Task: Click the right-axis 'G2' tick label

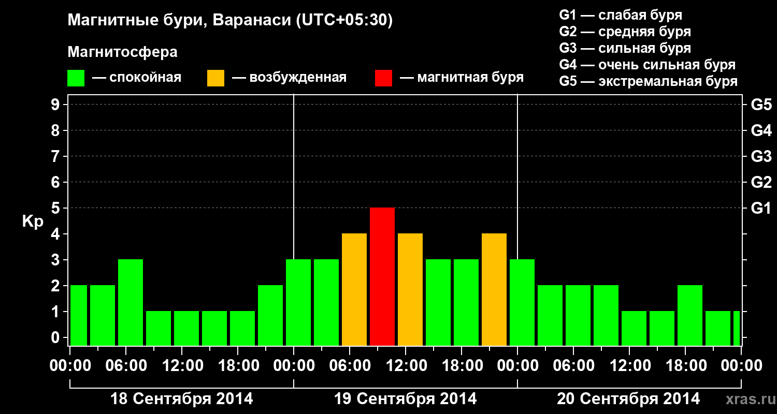Action: 761,182
